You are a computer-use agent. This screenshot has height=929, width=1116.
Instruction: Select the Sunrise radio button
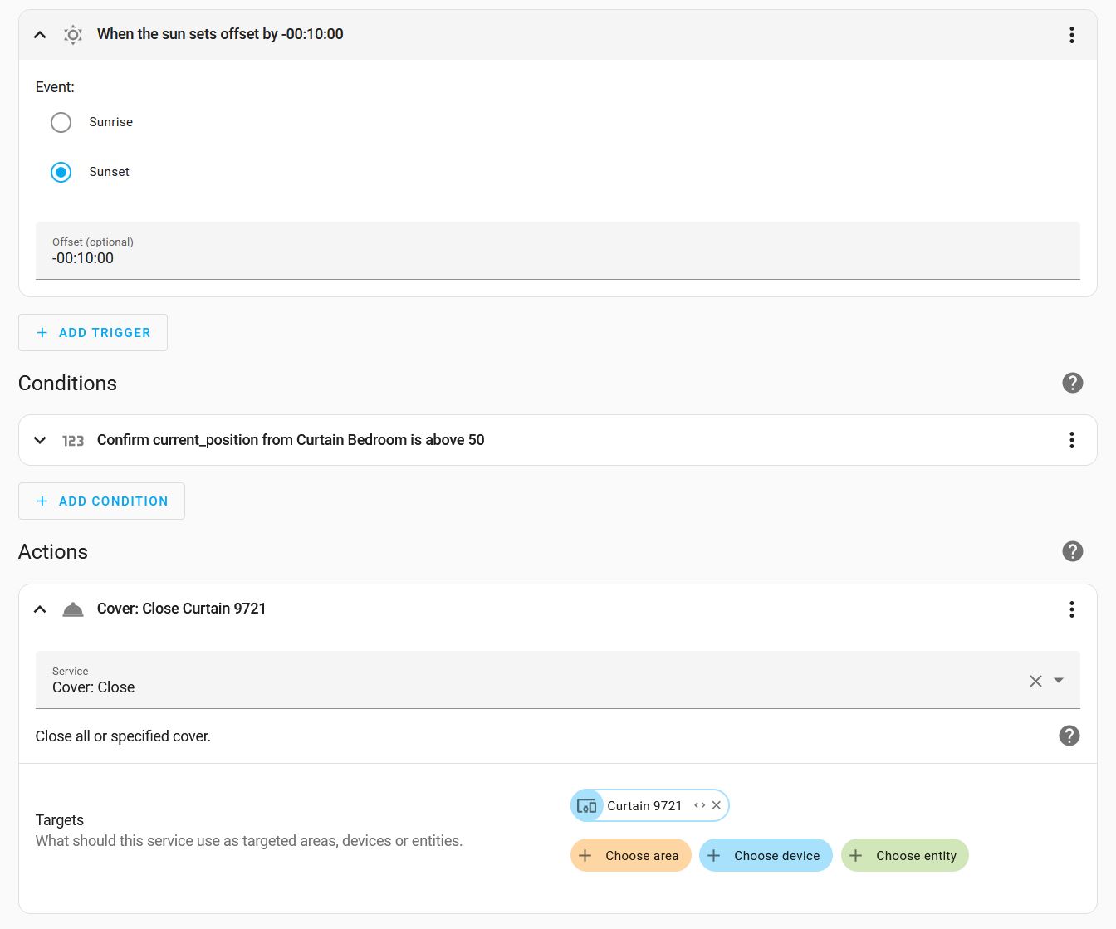pos(61,122)
